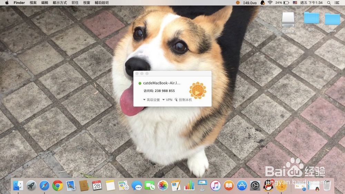Open Contacts book in the Dock
Viewport: 345px width, 194px height.
pyautogui.click(x=84, y=185)
